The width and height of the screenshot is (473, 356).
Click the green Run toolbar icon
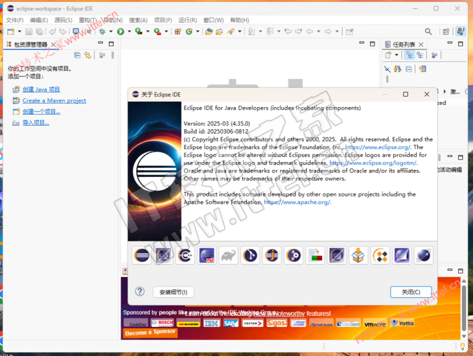coord(121,31)
